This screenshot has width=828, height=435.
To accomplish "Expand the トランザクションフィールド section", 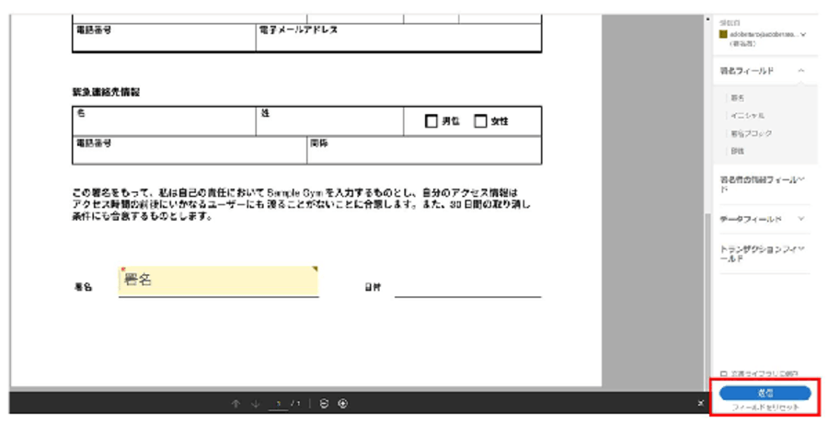I will (x=801, y=248).
